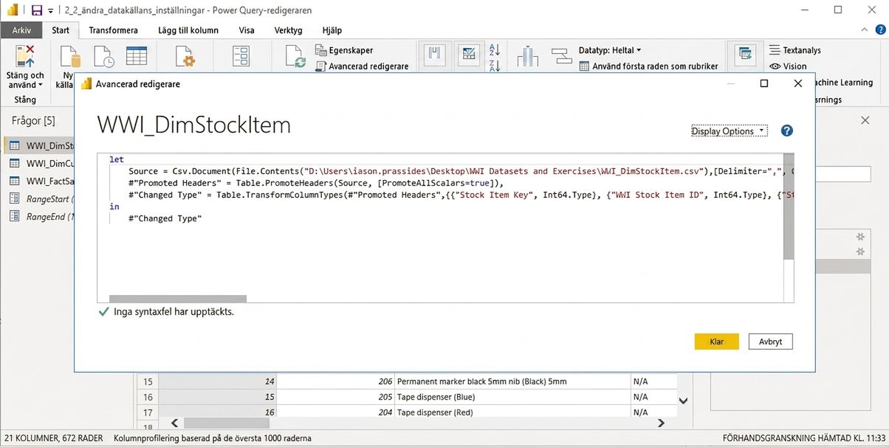Image resolution: width=889 pixels, height=447 pixels.
Task: Open the Datatyp: Heltal dropdown
Action: [610, 50]
